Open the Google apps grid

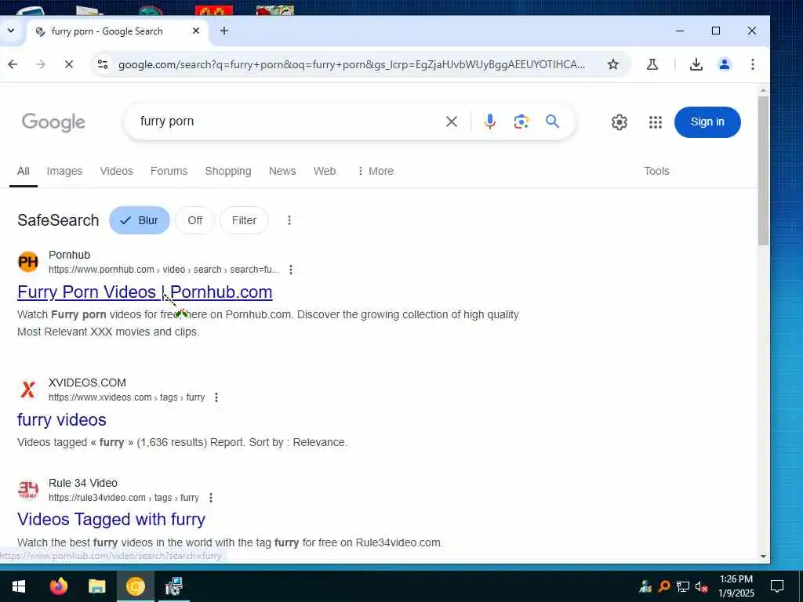point(656,122)
